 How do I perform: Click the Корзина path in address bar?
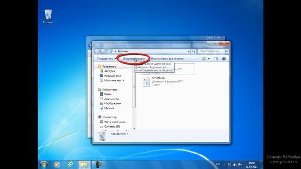[x=123, y=51]
